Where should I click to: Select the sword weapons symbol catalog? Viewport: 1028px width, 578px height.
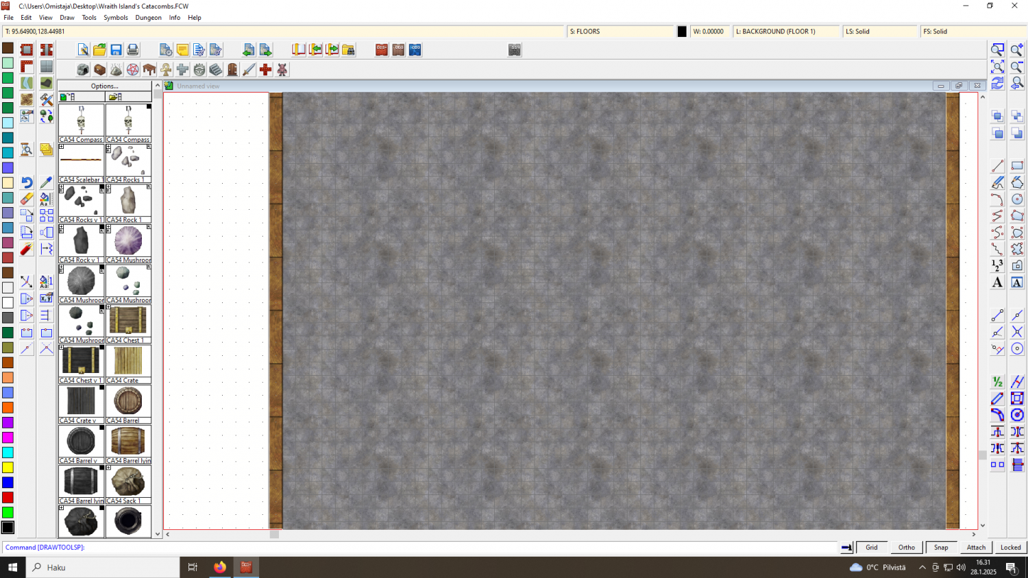(249, 70)
